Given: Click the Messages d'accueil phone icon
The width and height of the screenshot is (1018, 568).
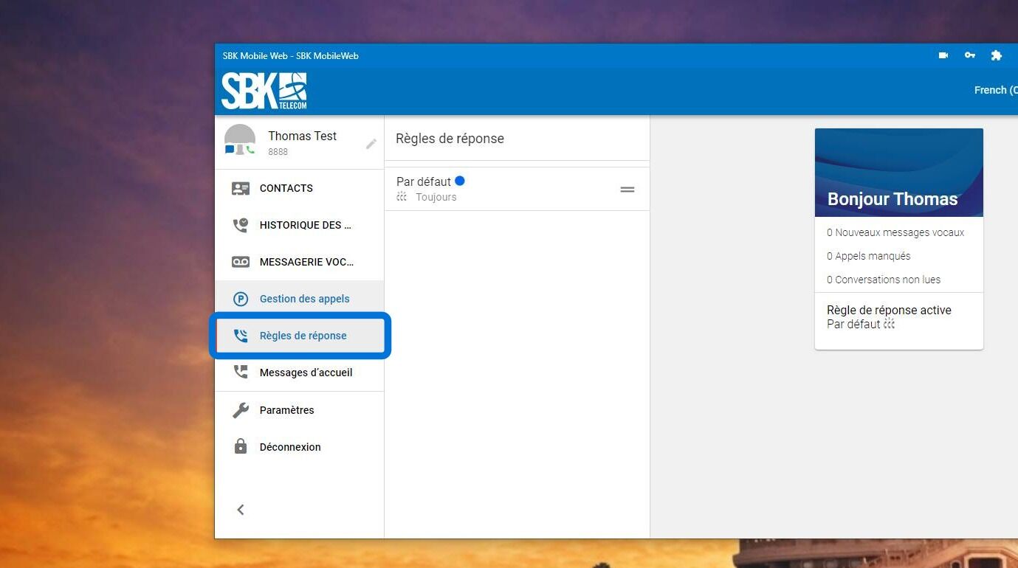Looking at the screenshot, I should tap(241, 373).
